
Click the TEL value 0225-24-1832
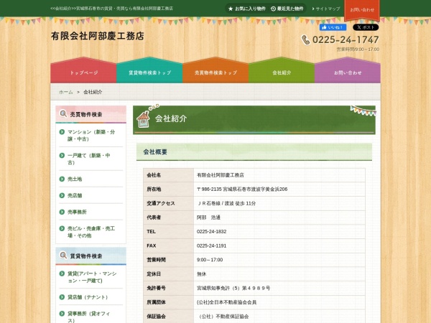(x=211, y=232)
